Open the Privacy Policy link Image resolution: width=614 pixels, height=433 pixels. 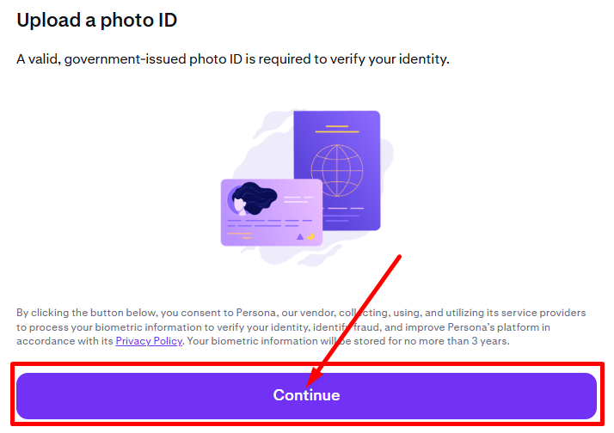149,341
